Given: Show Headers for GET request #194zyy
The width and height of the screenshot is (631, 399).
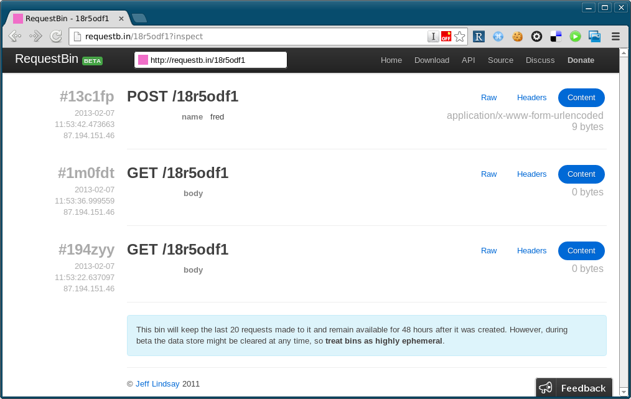Looking at the screenshot, I should (531, 250).
